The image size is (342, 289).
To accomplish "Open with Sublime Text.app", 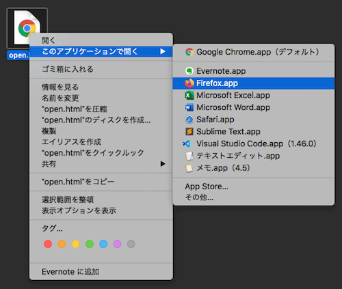I will [254, 131].
